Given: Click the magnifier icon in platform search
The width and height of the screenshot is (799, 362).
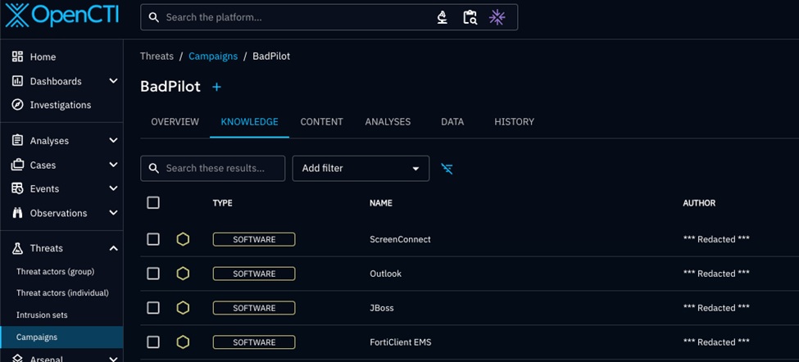Looking at the screenshot, I should [153, 17].
